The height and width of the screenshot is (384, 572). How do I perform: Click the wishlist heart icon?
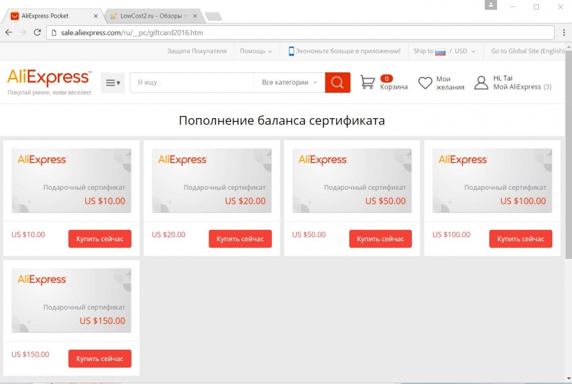coord(425,83)
